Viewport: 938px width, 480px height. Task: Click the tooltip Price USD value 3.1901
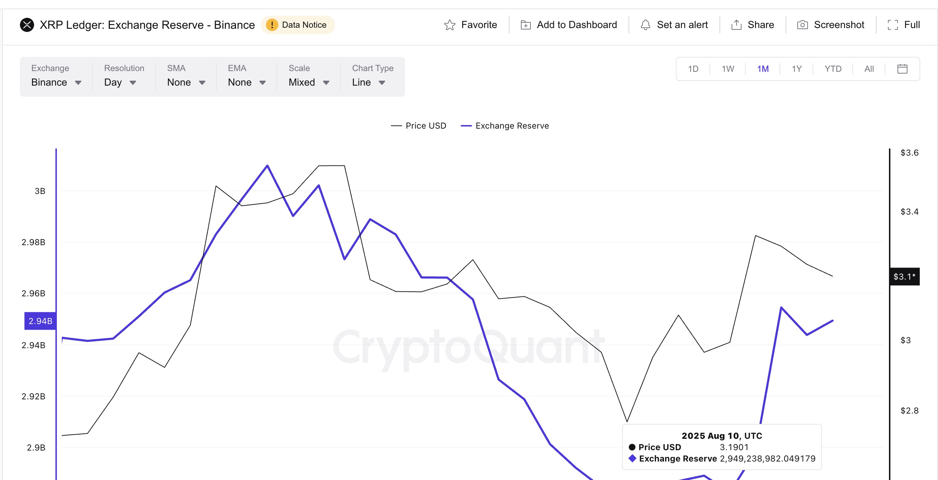(734, 447)
